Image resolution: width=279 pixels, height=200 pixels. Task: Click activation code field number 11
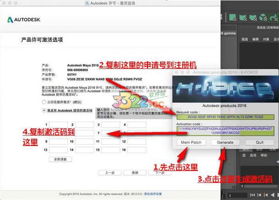pyautogui.click(x=111, y=142)
